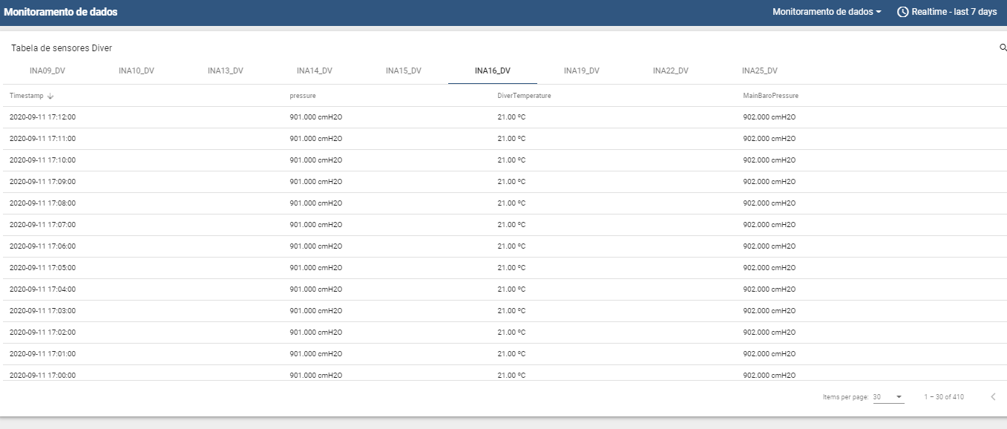The image size is (1007, 429).
Task: Click MainBaroPressure value in 17:10:00 row
Action: coord(770,160)
